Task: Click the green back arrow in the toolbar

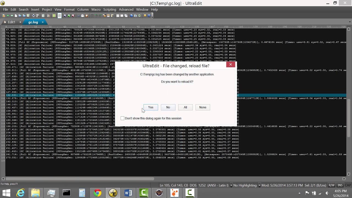Action: (8, 16)
